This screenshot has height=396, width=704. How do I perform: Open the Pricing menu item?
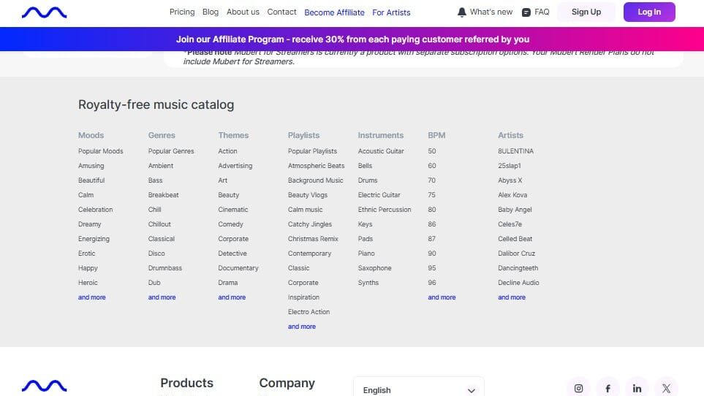(182, 12)
